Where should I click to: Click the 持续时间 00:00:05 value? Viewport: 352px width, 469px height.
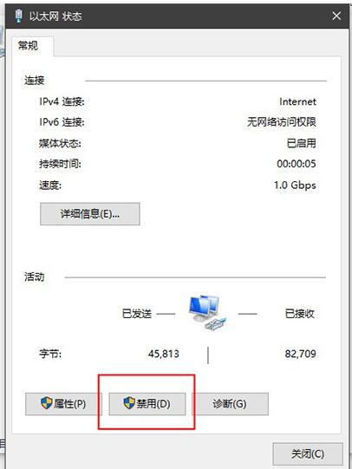[296, 164]
